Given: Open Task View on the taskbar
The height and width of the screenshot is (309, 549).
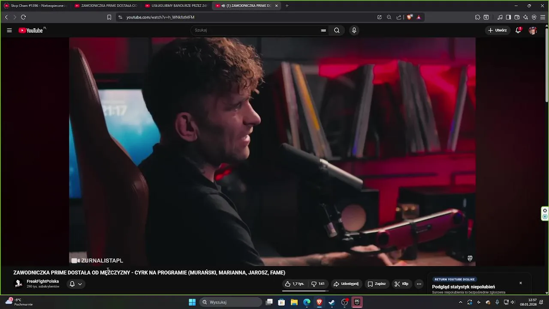Looking at the screenshot, I should pos(269,302).
